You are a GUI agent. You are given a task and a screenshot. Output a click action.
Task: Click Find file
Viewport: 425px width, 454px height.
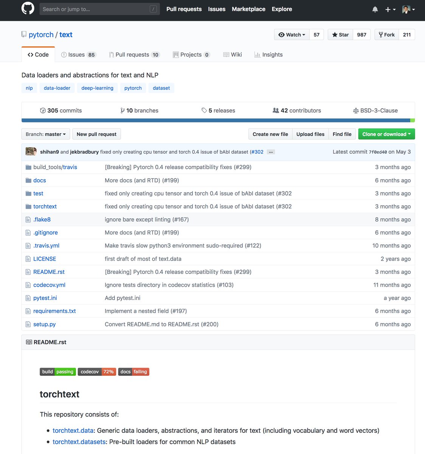click(x=342, y=134)
